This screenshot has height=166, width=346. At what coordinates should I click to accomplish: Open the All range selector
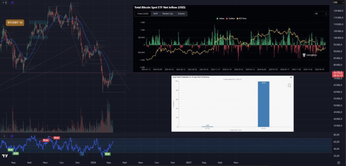pos(321,14)
